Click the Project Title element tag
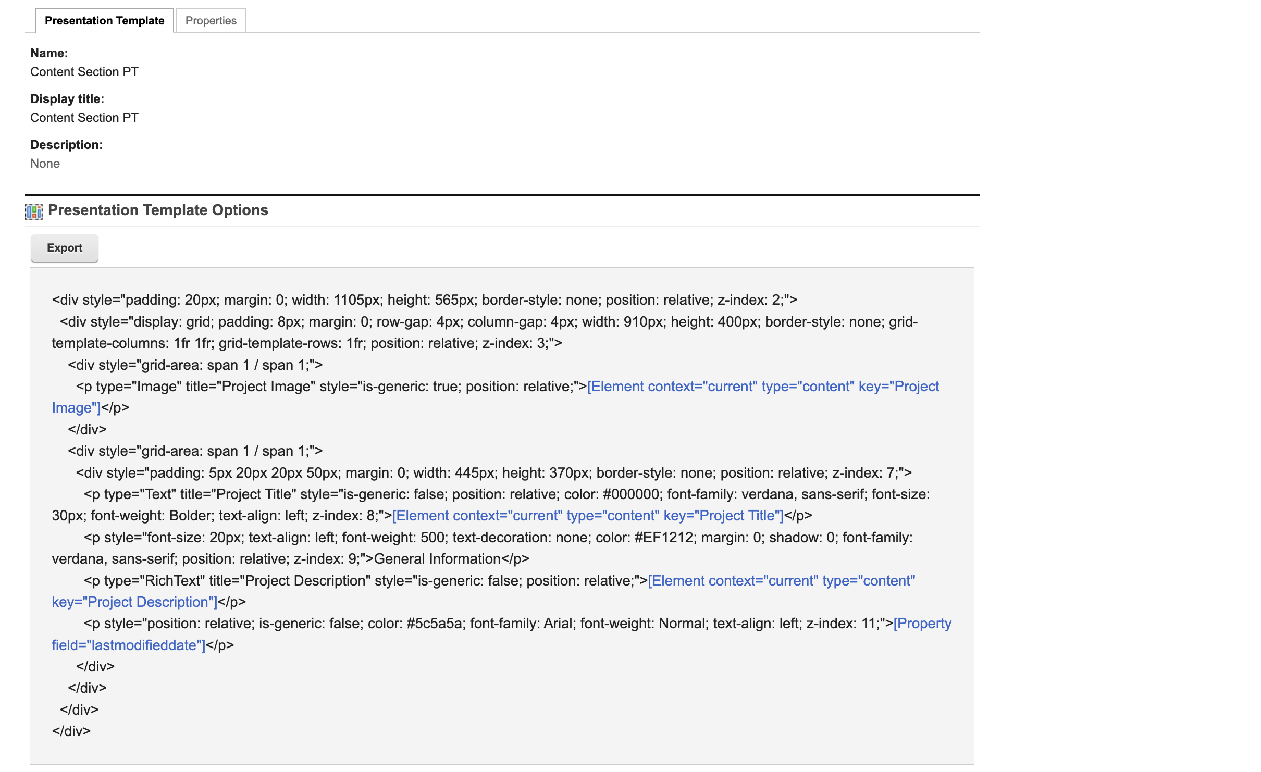This screenshot has height=772, width=1261. [x=587, y=516]
